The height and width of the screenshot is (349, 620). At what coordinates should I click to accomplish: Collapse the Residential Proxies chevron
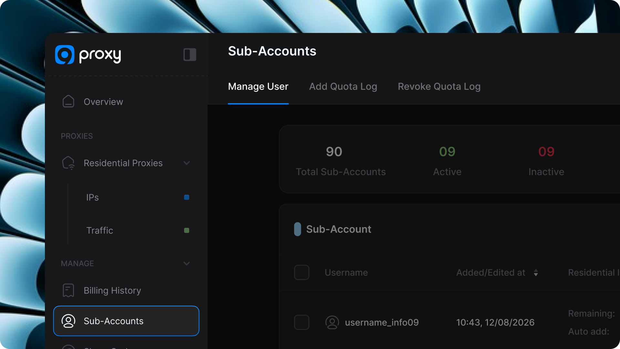(187, 163)
